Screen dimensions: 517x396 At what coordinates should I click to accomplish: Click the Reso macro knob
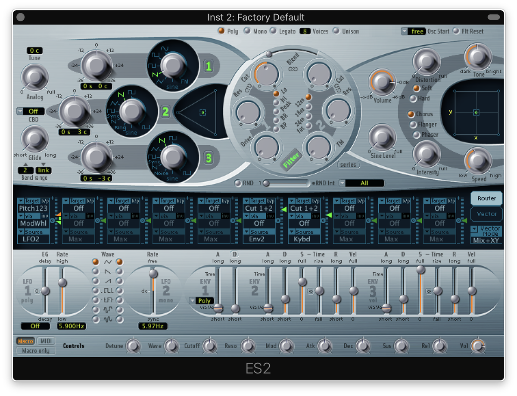[247, 346]
